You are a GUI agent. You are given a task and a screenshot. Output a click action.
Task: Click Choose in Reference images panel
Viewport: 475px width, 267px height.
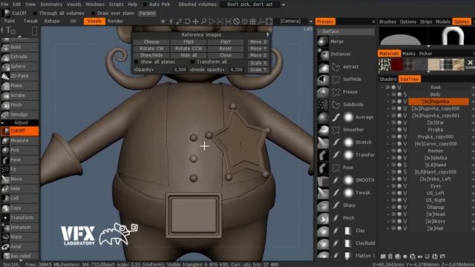(151, 42)
